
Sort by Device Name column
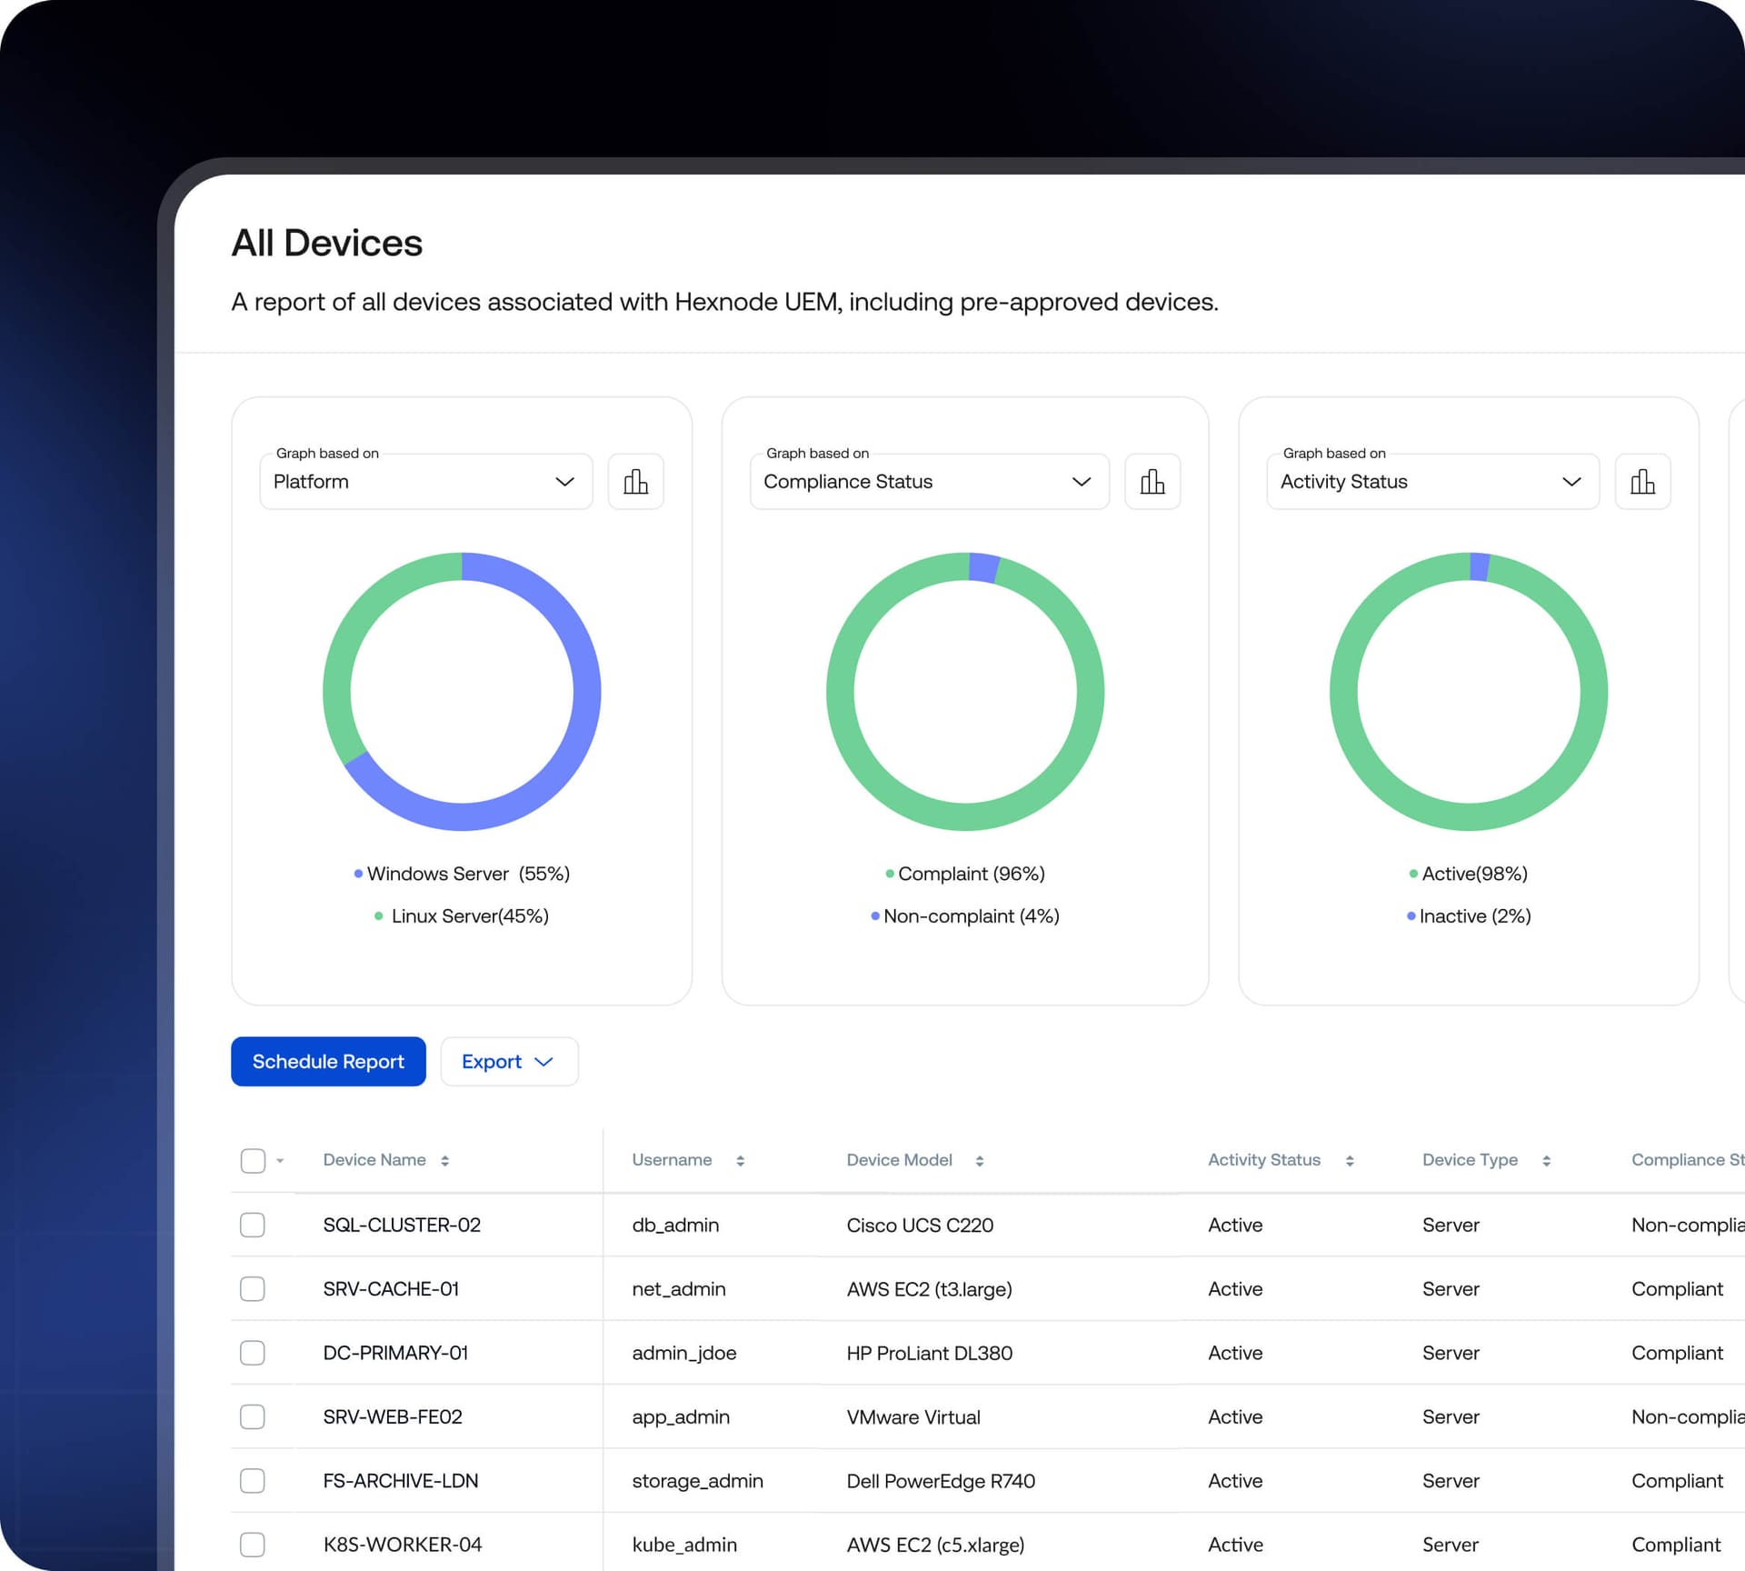444,1160
